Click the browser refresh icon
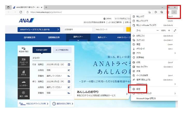 [21, 12]
